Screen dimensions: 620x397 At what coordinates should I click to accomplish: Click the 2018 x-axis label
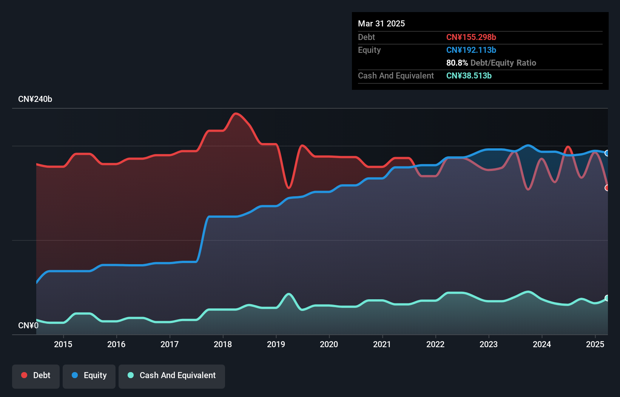pos(223,344)
